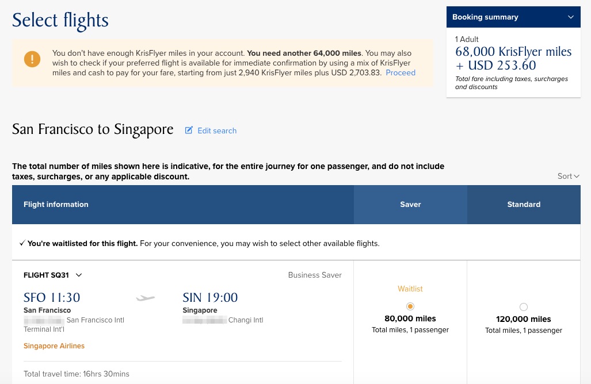Click the airplane icon between SFO and SIN
This screenshot has height=384, width=591.
(x=146, y=298)
